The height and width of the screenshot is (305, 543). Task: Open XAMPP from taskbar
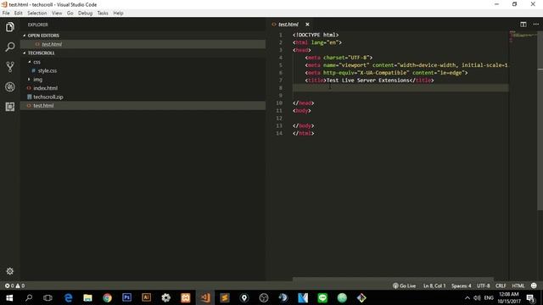click(186, 297)
